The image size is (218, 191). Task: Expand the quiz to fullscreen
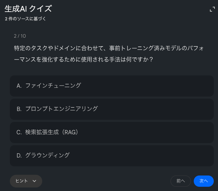212,10
